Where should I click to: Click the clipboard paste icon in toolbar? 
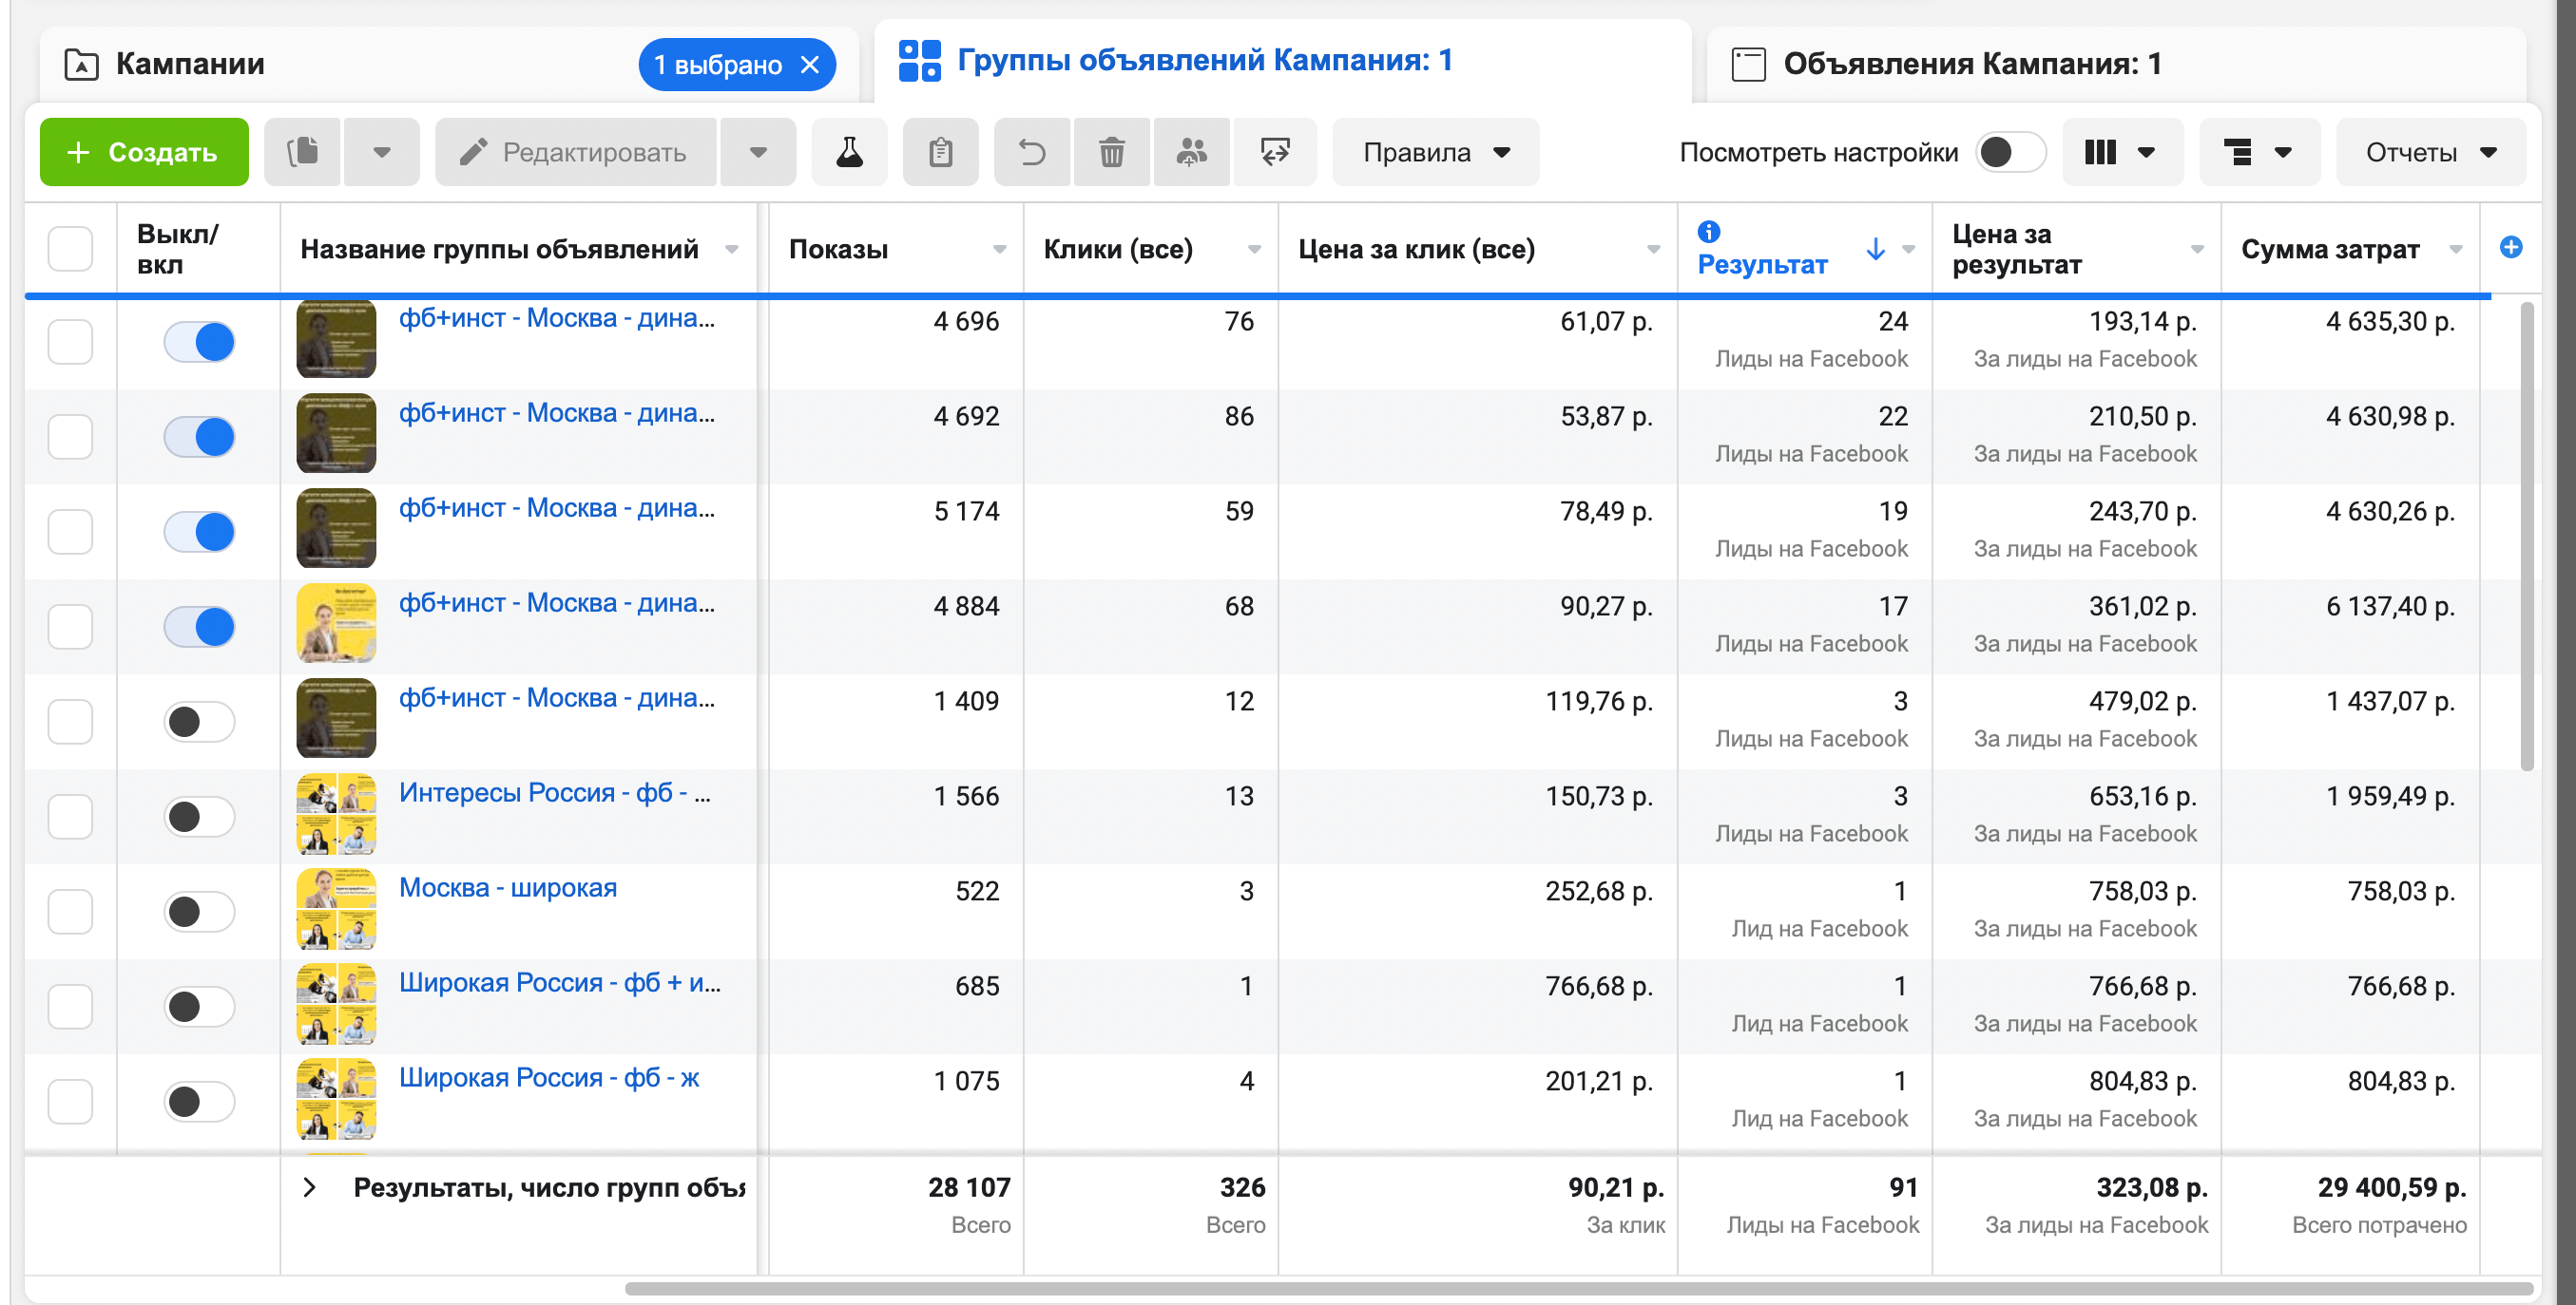point(940,152)
